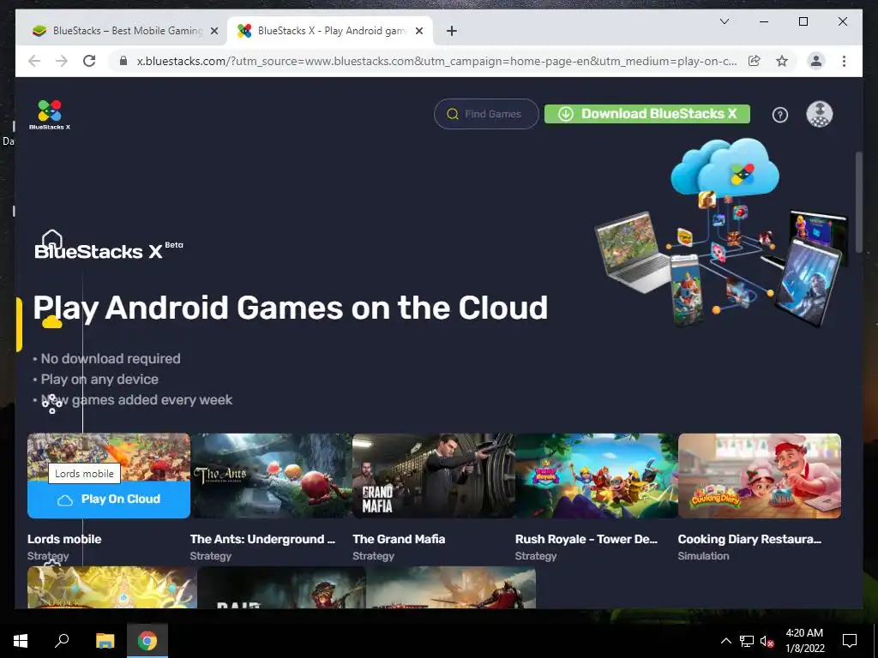Open the RAID game thumbnail
This screenshot has height=658, width=878.
click(x=281, y=587)
